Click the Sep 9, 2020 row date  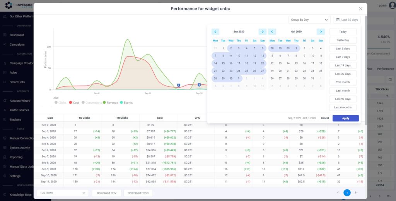tap(49, 169)
